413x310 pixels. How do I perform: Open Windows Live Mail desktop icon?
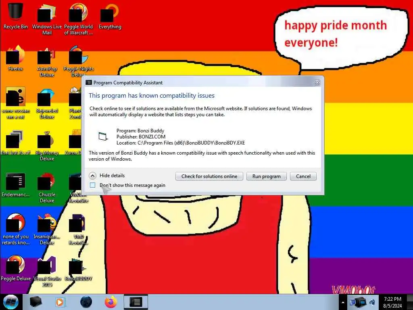pyautogui.click(x=47, y=19)
